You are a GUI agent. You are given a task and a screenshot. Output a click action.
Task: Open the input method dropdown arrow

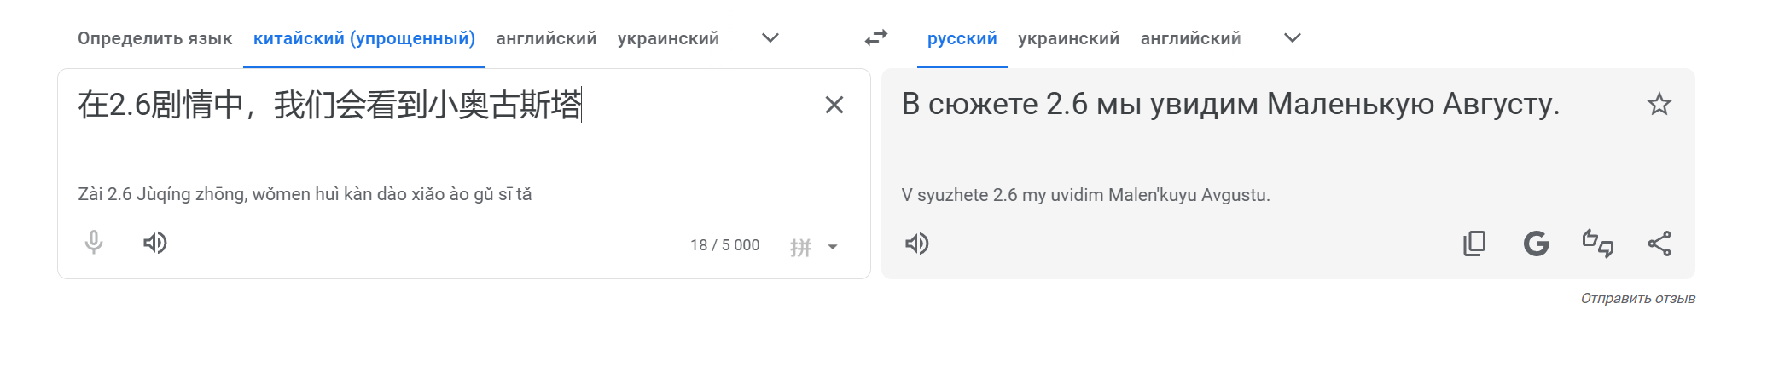[x=833, y=248]
